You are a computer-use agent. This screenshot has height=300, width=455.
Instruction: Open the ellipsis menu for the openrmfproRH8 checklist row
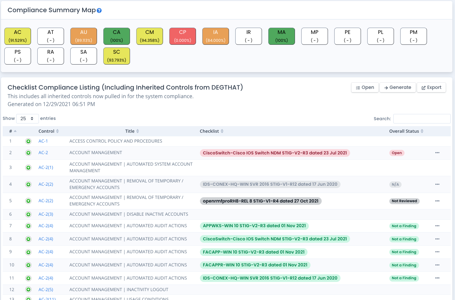click(x=437, y=201)
